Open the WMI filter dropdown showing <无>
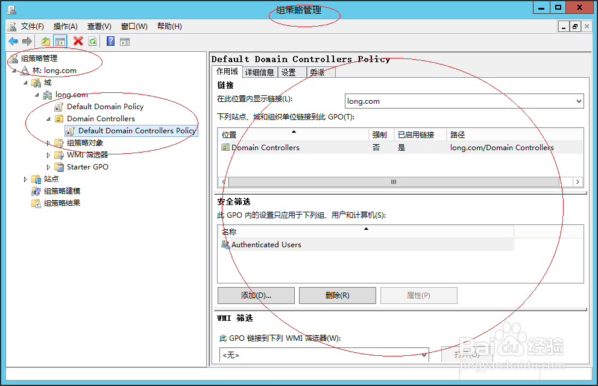Screen dimensions: 598x386 coord(324,355)
